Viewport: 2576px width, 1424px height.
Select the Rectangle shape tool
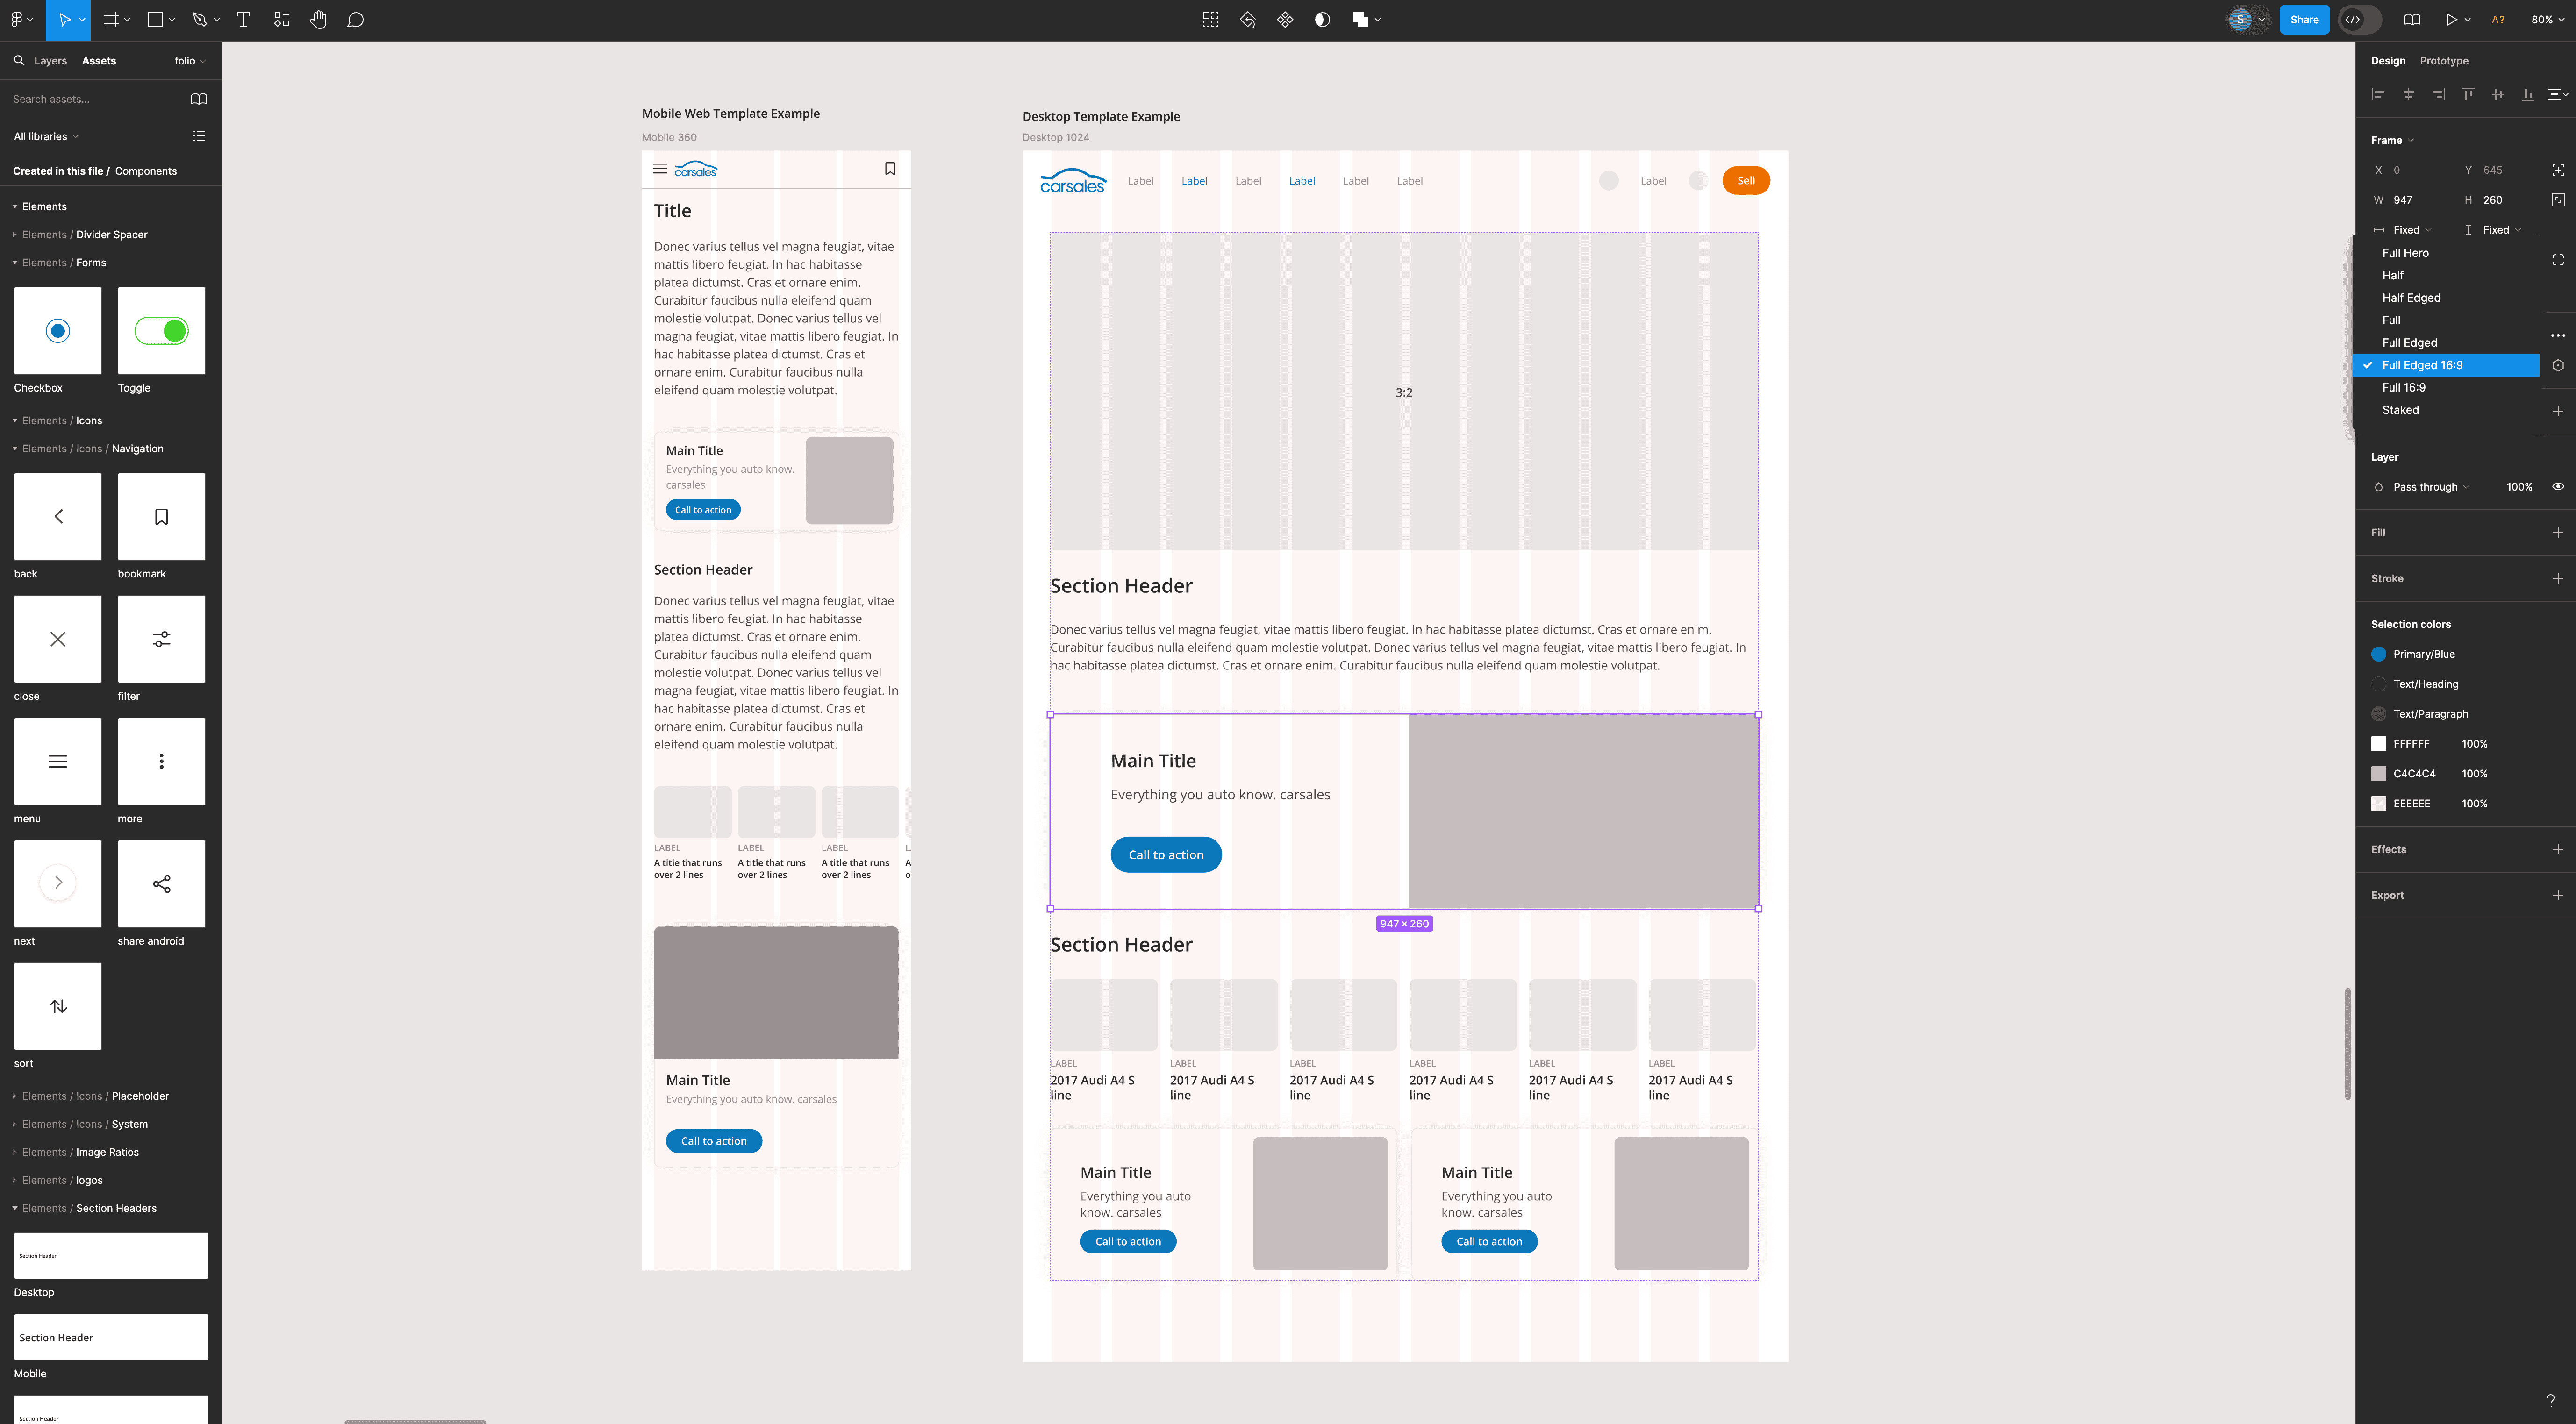click(x=155, y=20)
